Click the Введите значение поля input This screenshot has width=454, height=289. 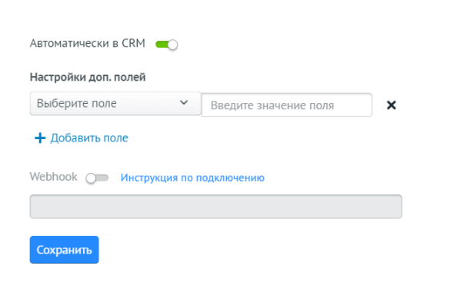tap(287, 105)
